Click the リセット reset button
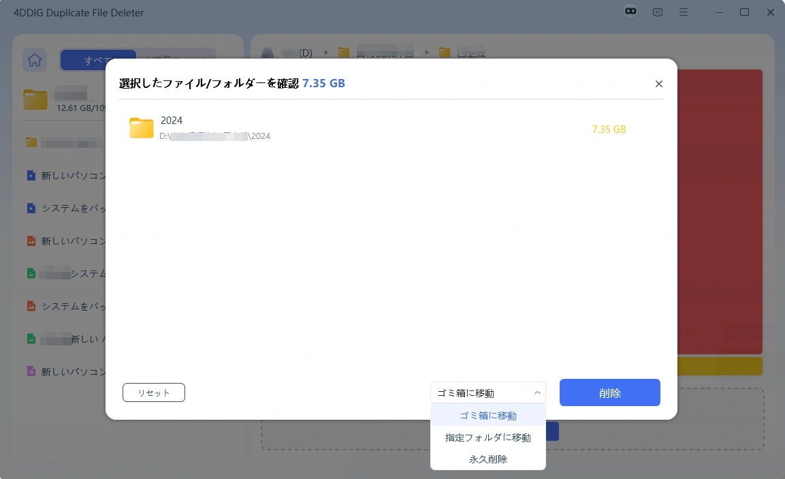The image size is (785, 479). coord(154,392)
